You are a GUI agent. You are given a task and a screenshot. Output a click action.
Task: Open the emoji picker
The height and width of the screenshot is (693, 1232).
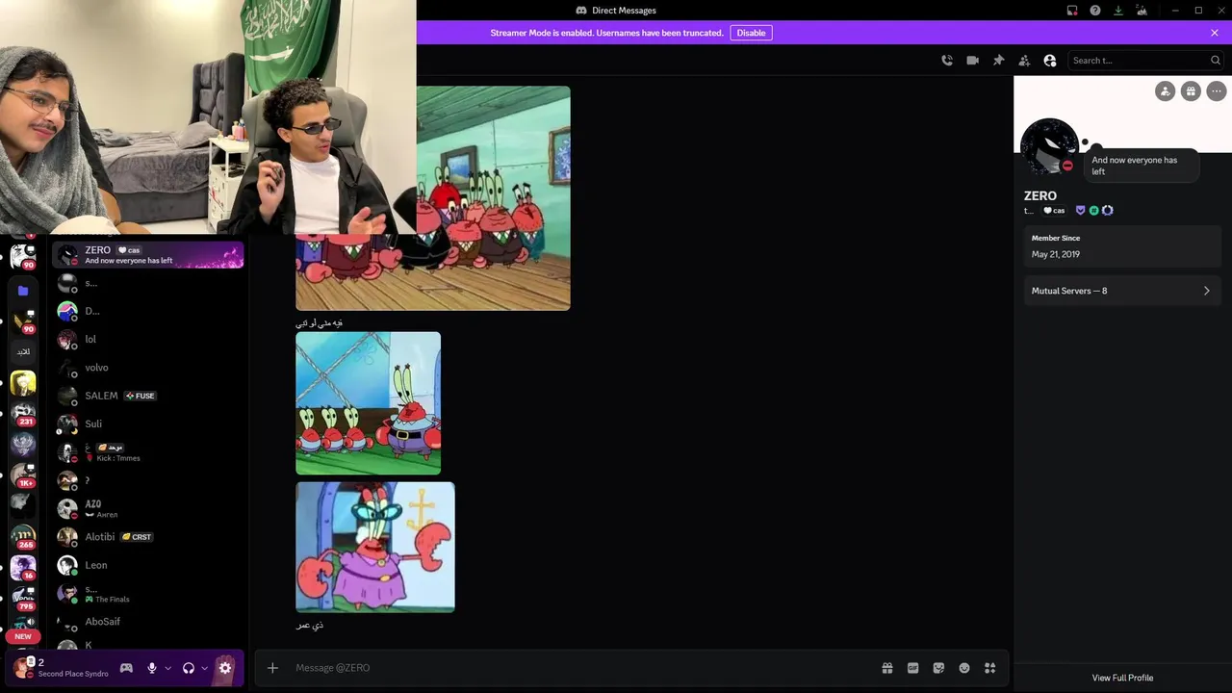click(x=964, y=668)
